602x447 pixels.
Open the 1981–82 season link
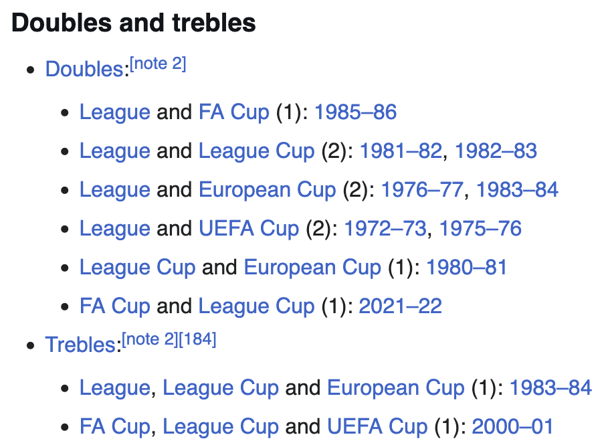tap(401, 151)
